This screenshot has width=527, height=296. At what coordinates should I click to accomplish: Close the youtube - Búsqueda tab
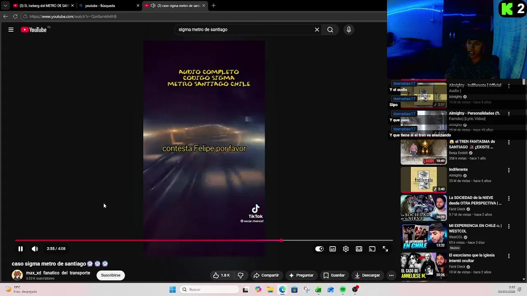click(138, 6)
